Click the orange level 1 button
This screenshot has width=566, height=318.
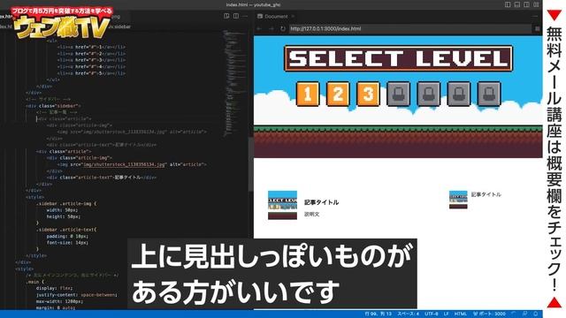(308, 95)
